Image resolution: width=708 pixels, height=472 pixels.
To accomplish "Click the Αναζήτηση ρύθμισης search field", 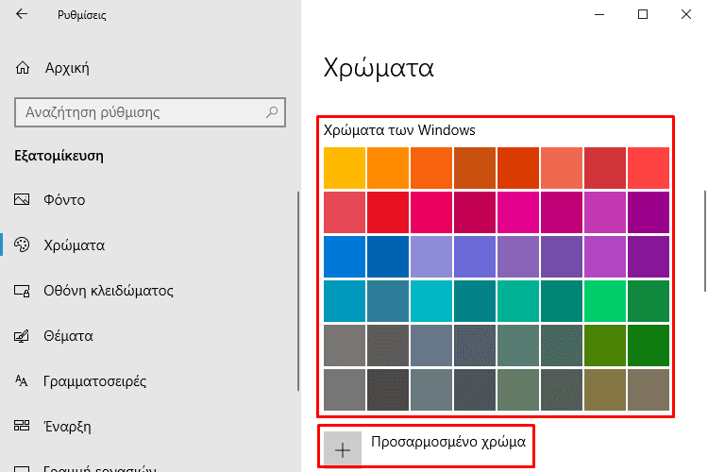I will pyautogui.click(x=150, y=112).
